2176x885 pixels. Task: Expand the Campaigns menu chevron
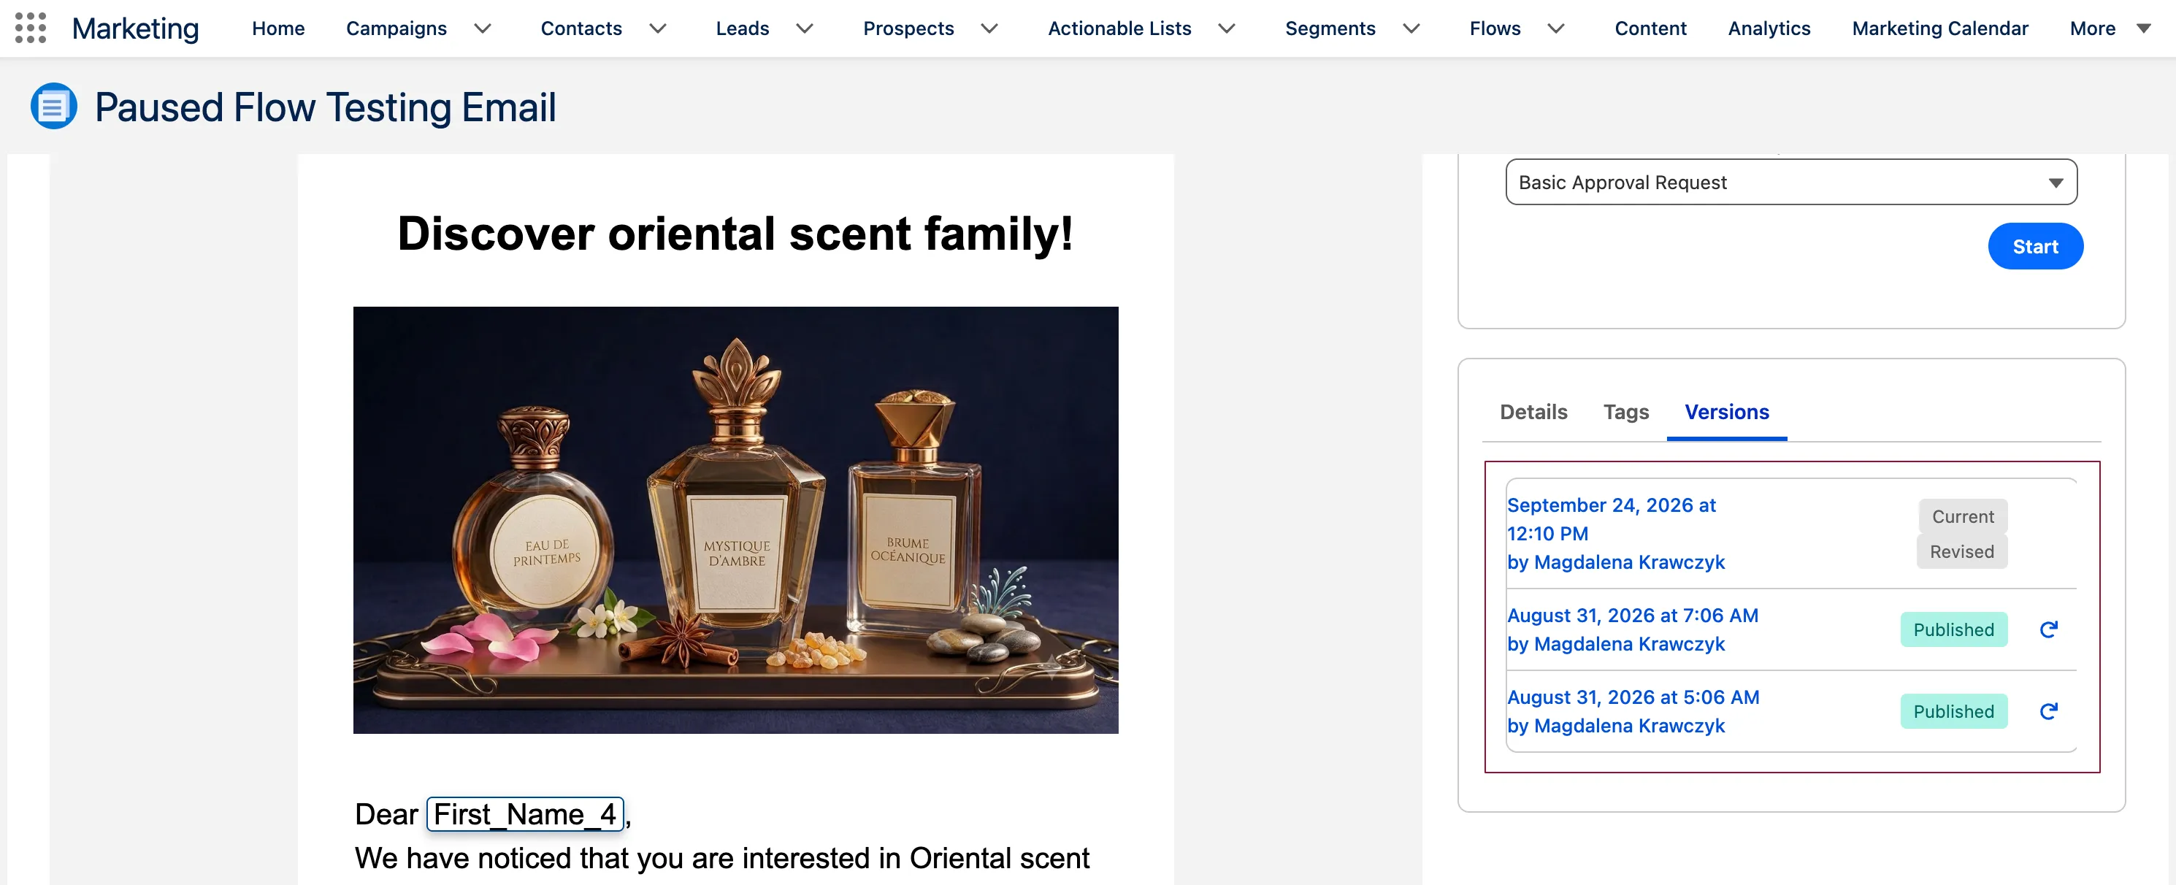pos(483,28)
